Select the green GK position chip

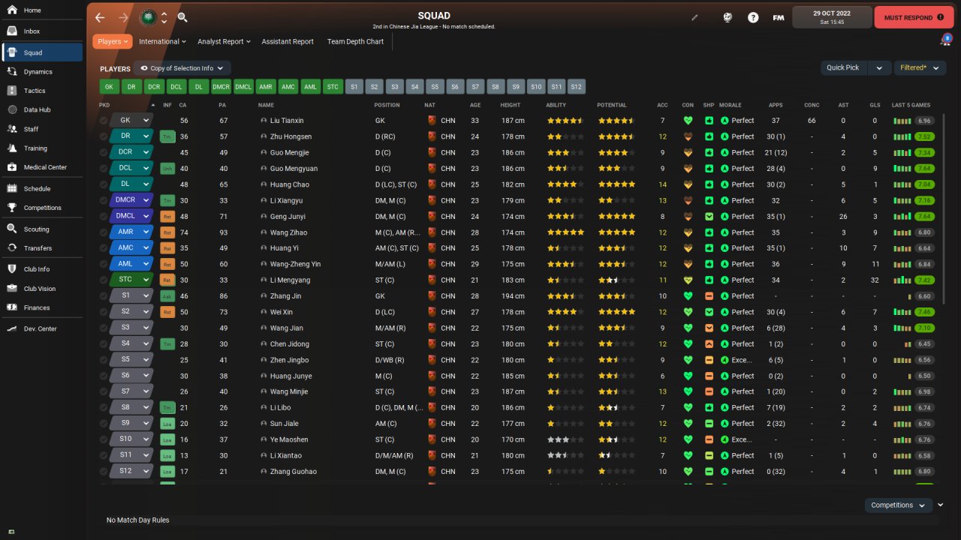tap(110, 87)
